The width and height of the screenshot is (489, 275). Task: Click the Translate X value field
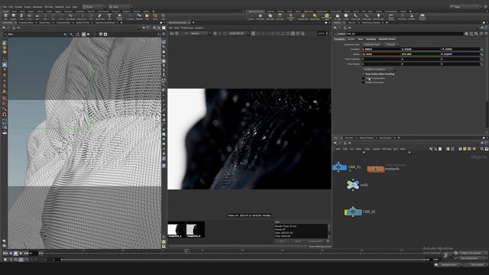tap(381, 49)
